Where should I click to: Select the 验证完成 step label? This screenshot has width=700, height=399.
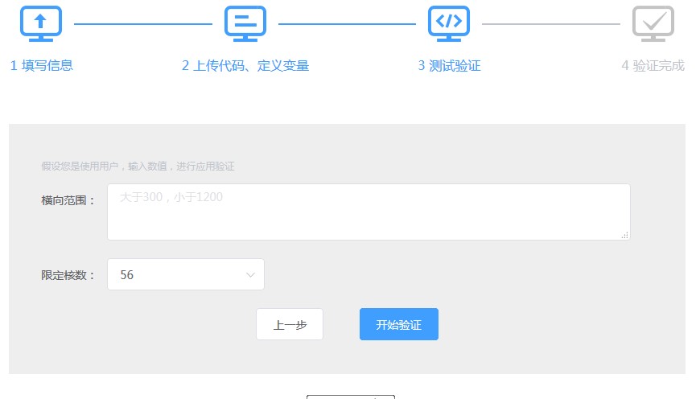pos(653,66)
